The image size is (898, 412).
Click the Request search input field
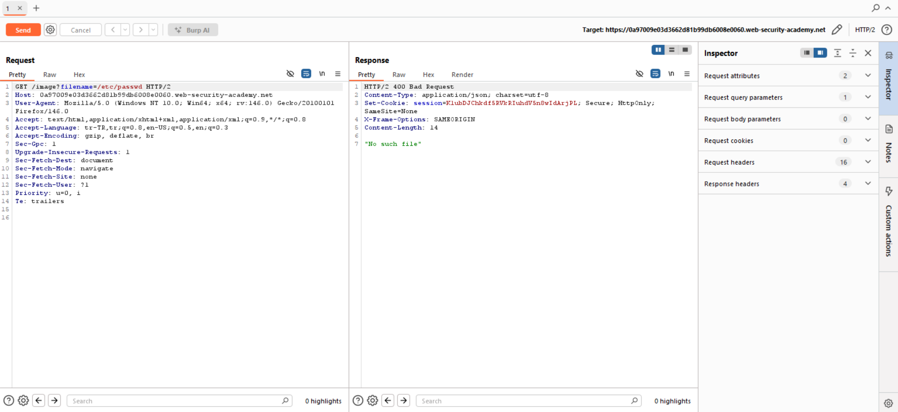click(180, 401)
